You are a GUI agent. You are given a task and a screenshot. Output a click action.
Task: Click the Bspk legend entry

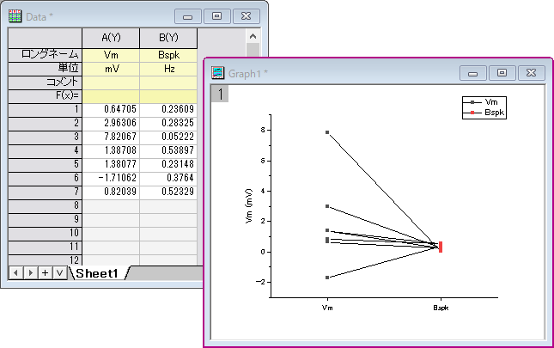pos(484,113)
